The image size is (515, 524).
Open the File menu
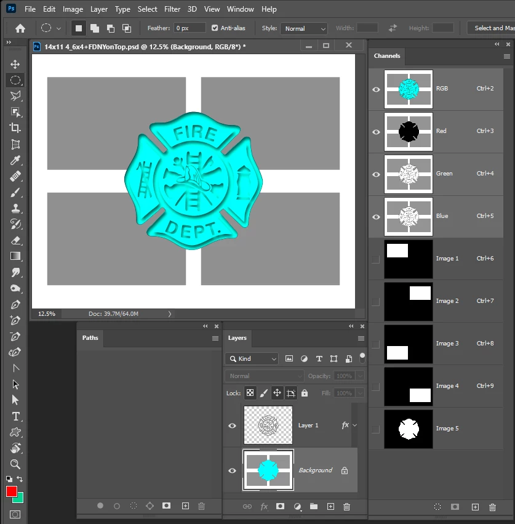(30, 9)
